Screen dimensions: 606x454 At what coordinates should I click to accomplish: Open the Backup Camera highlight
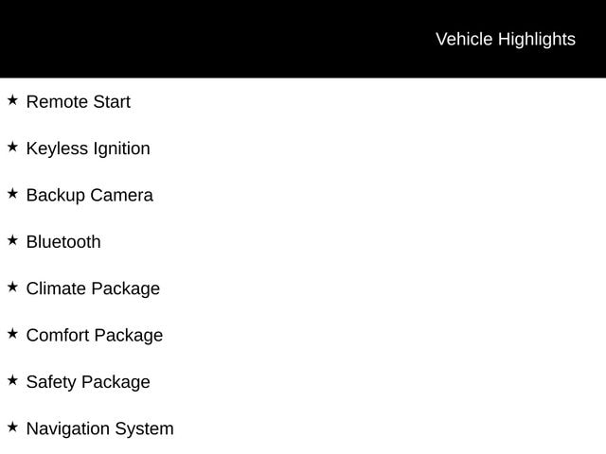pyautogui.click(x=89, y=196)
